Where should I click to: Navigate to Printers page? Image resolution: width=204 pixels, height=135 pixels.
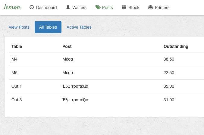click(x=162, y=8)
